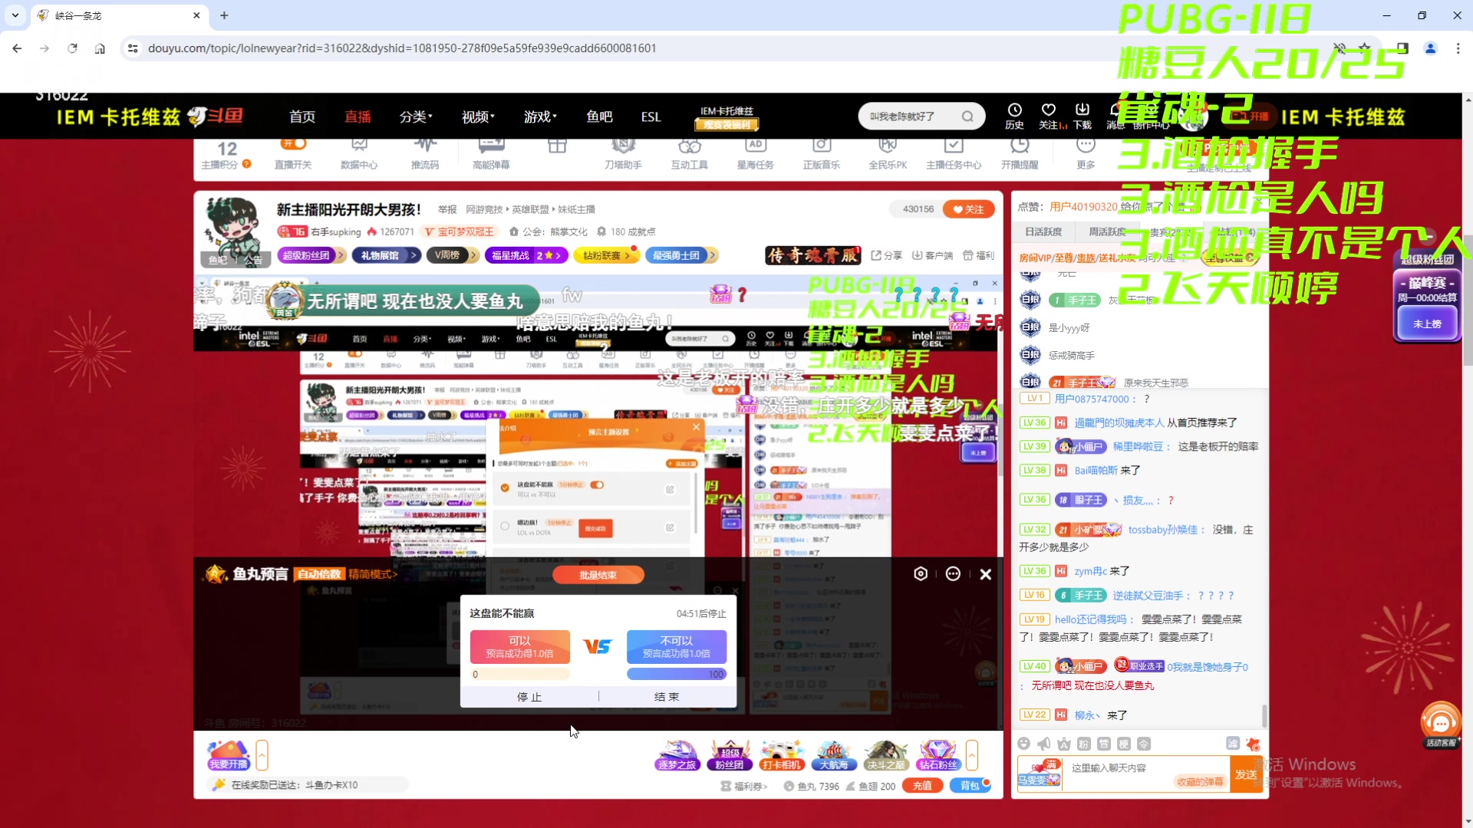Click 批量结束 batch end button
1473x828 pixels.
coord(598,575)
